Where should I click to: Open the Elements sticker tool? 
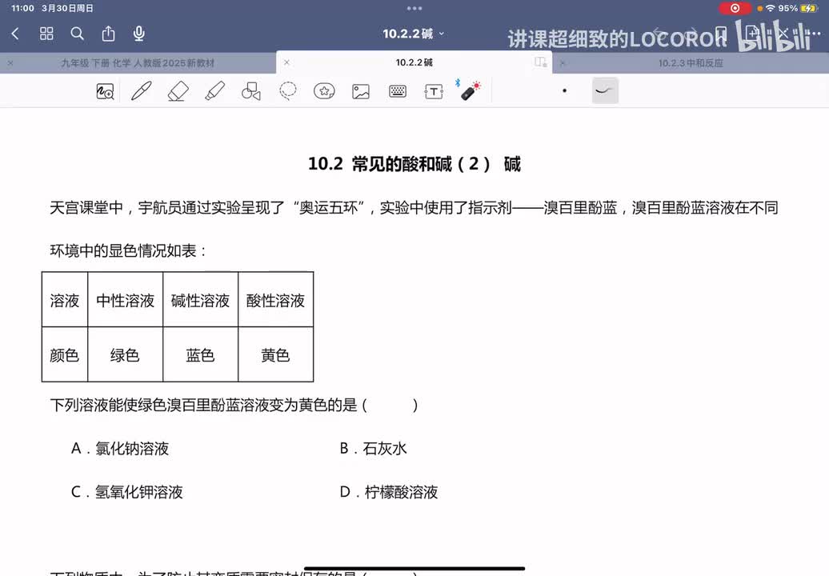click(x=324, y=91)
